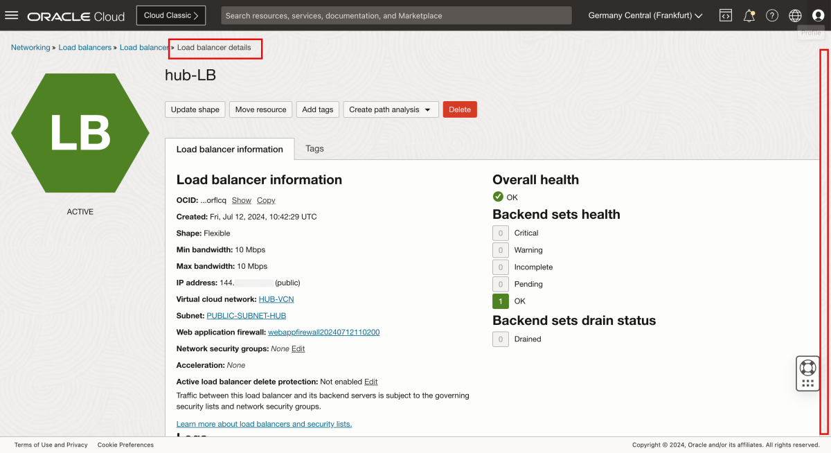This screenshot has height=453, width=831.
Task: Reveal the OCID using Show
Action: point(241,200)
